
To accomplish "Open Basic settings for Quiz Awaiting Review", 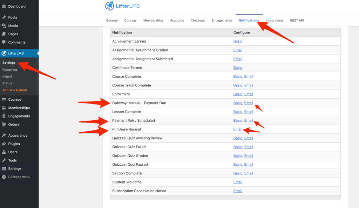I will (x=238, y=138).
